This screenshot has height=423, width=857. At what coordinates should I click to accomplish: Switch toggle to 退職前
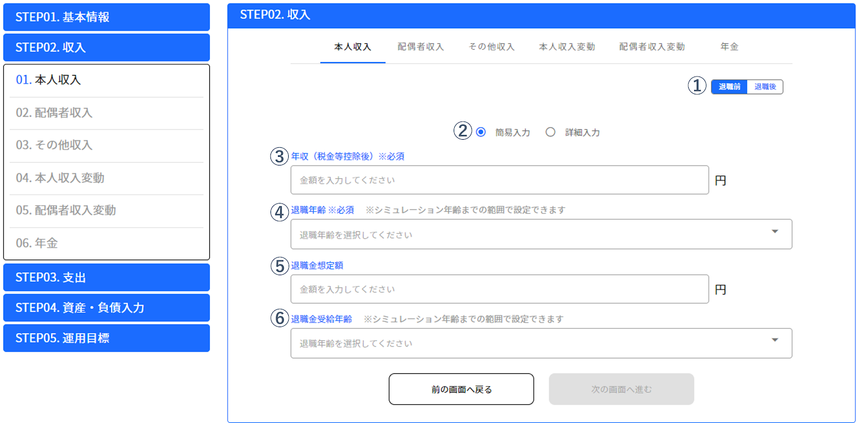(x=729, y=87)
